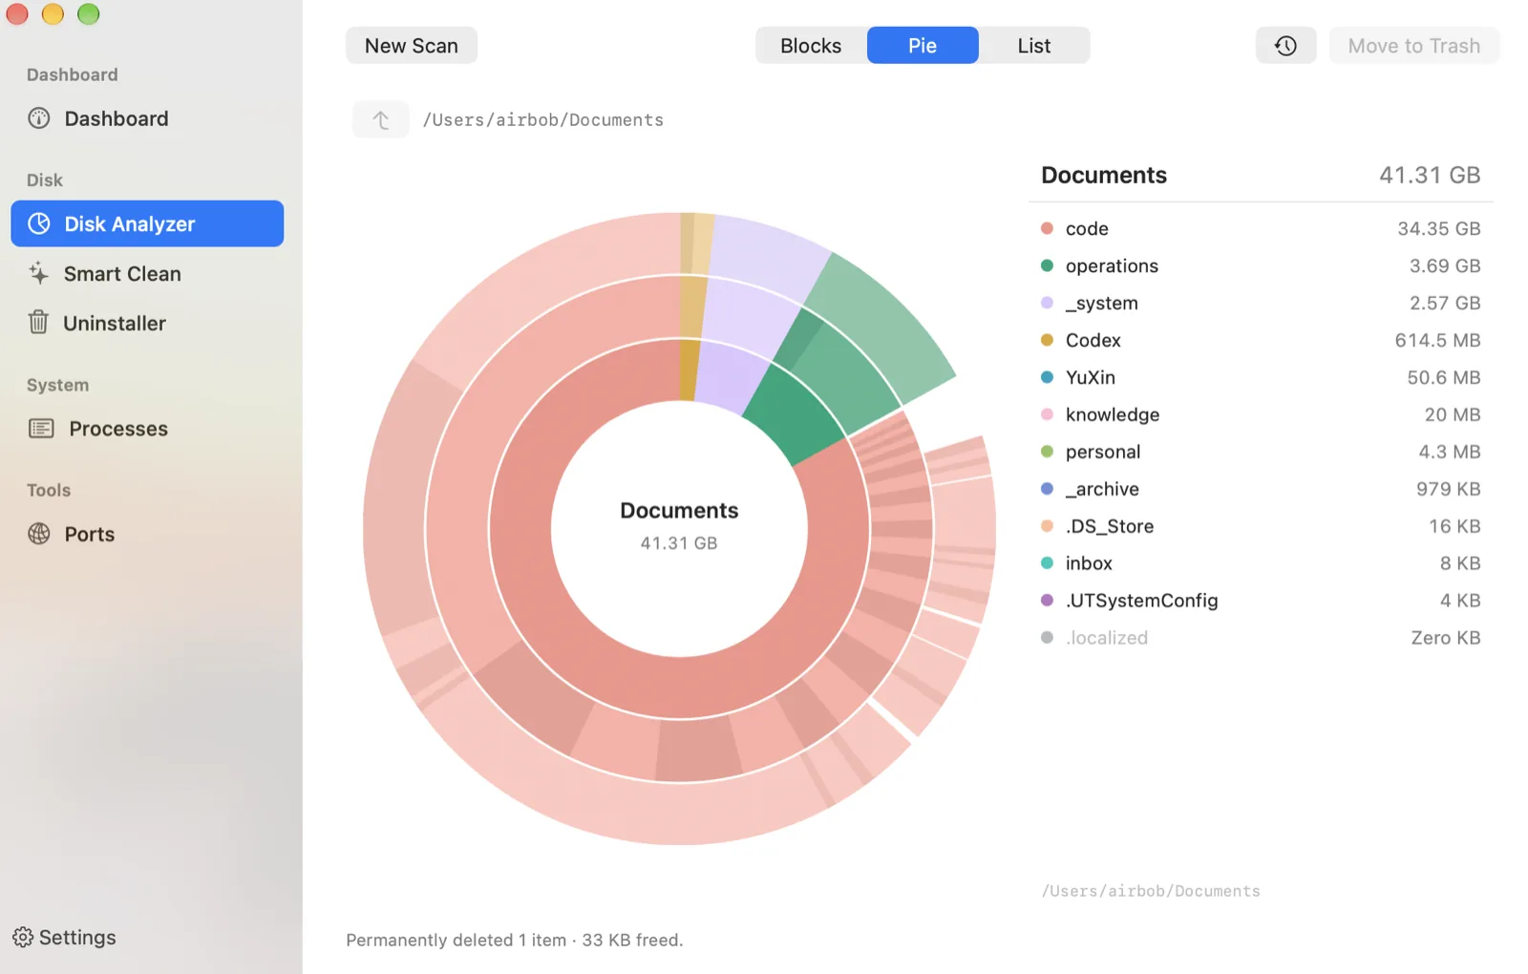
Task: Select the code folder row
Action: [x=1261, y=228]
